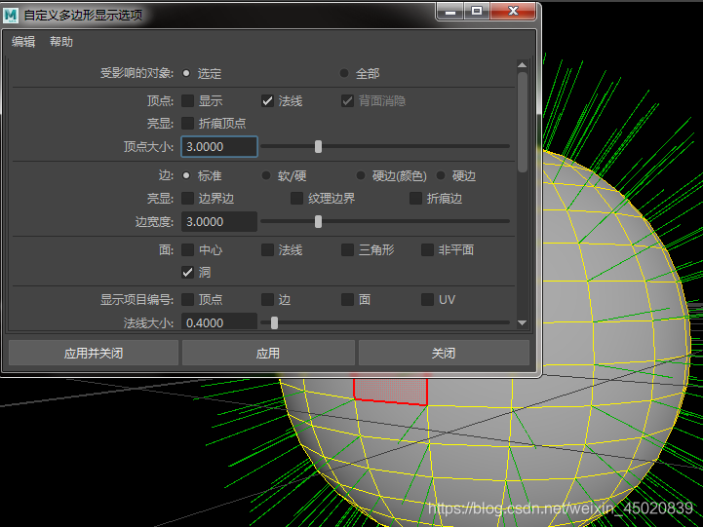Select the 软/硬 edge radio button
Image resolution: width=703 pixels, height=527 pixels.
pyautogui.click(x=266, y=175)
